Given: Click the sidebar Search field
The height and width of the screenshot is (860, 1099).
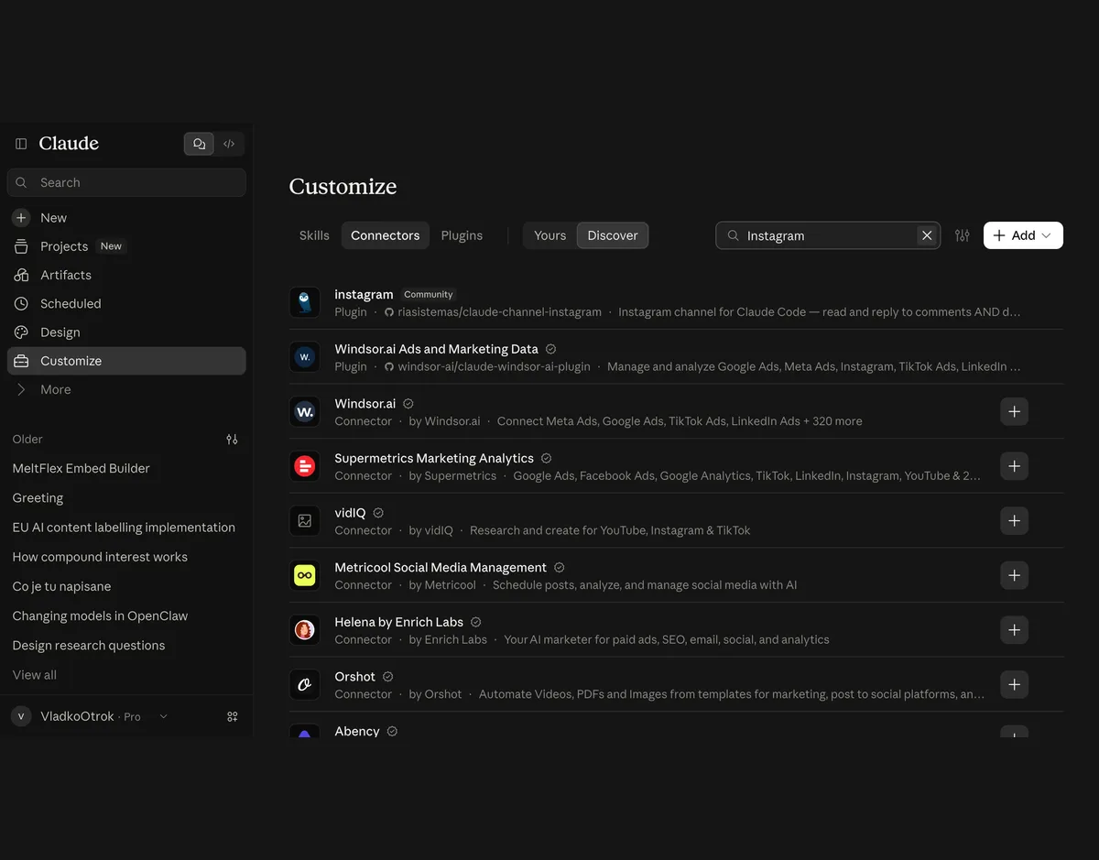Looking at the screenshot, I should 126,182.
